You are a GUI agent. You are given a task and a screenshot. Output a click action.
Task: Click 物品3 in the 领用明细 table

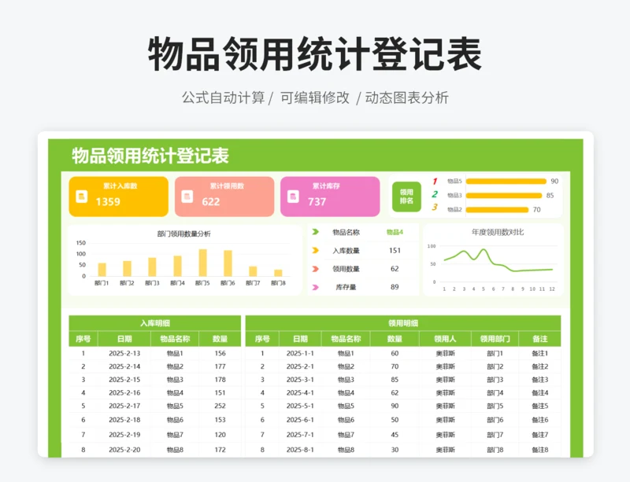point(346,380)
